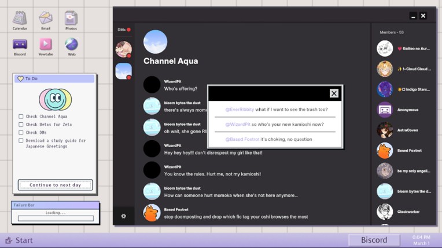Click Based Foxtrot fox avatar in chat
Image resolution: width=442 pixels, height=248 pixels.
[x=152, y=213]
